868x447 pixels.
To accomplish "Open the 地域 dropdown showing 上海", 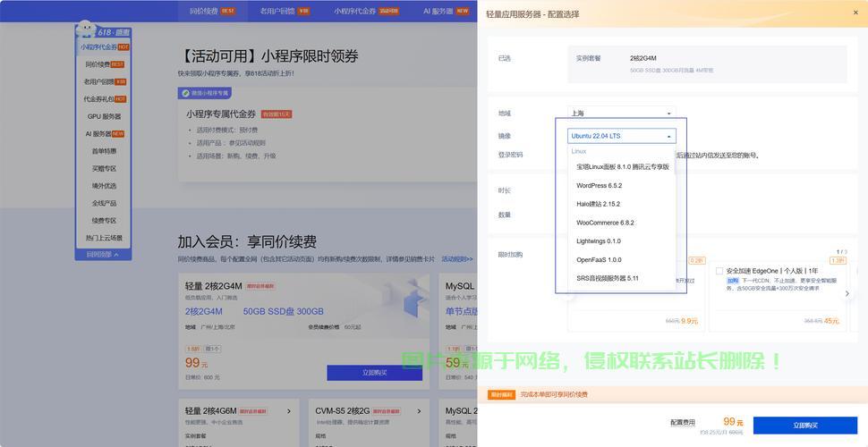I will click(x=622, y=113).
